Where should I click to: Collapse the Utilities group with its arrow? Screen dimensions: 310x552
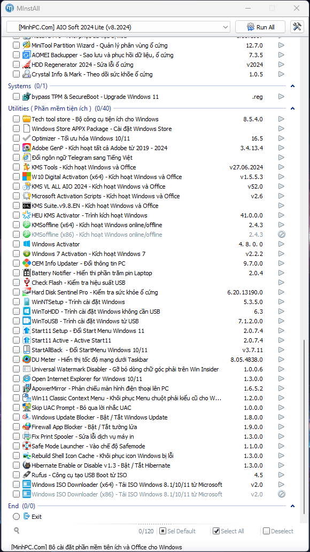[292, 108]
